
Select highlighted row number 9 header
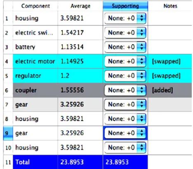pos(8,133)
